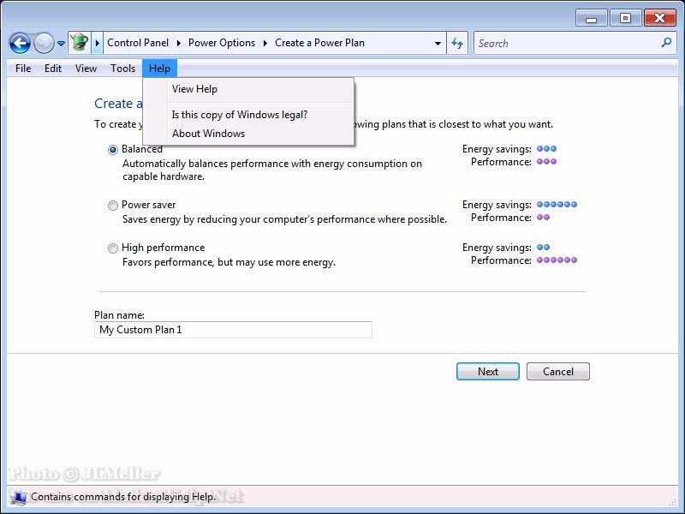This screenshot has height=514, width=685.
Task: Click the Balanced plan description text
Action: 272,170
